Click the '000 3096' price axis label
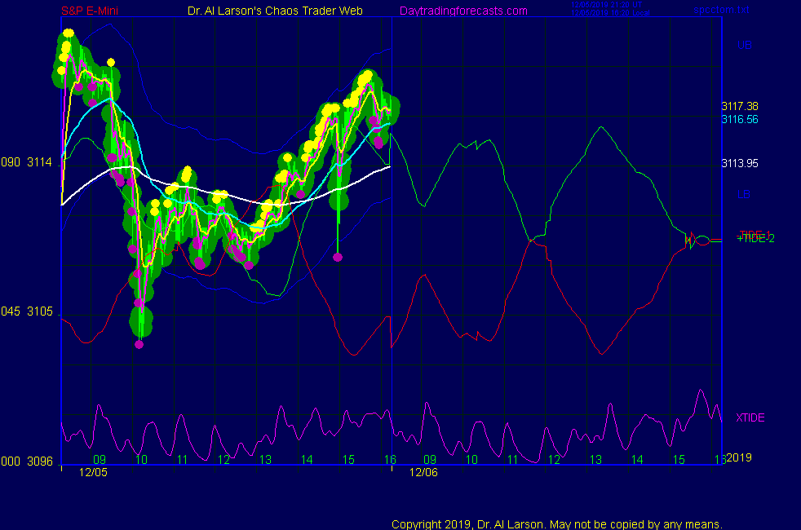This screenshot has width=801, height=530. [x=27, y=462]
